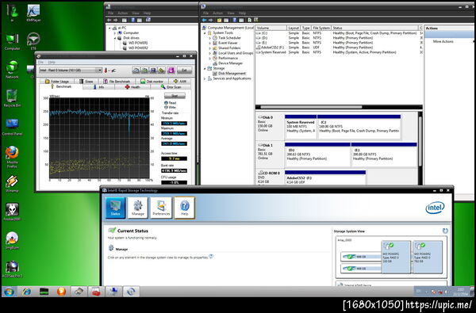Click the Start button in HD Tune benchmark
Viewport: 476px width, 313px height.
[175, 96]
